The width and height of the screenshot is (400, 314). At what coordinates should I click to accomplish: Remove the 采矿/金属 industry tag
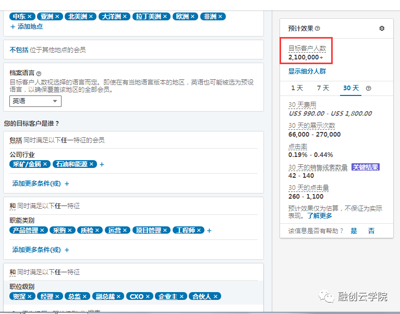point(45,164)
